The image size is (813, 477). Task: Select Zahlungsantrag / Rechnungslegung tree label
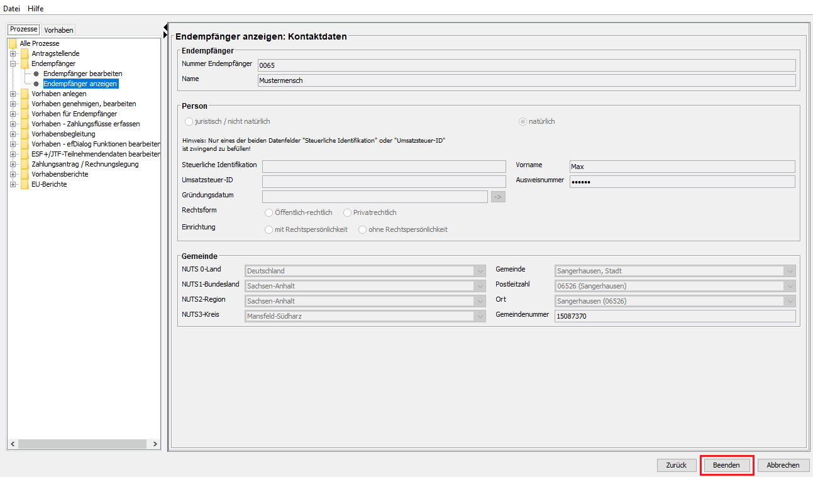click(85, 164)
